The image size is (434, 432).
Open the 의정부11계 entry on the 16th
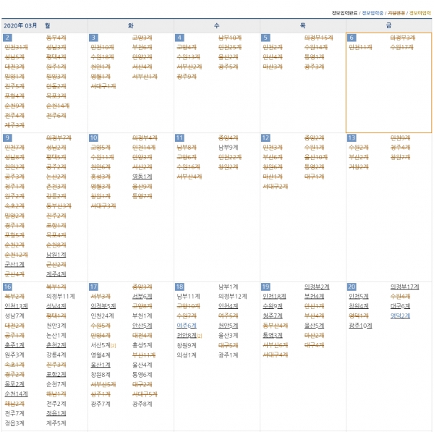point(60,296)
